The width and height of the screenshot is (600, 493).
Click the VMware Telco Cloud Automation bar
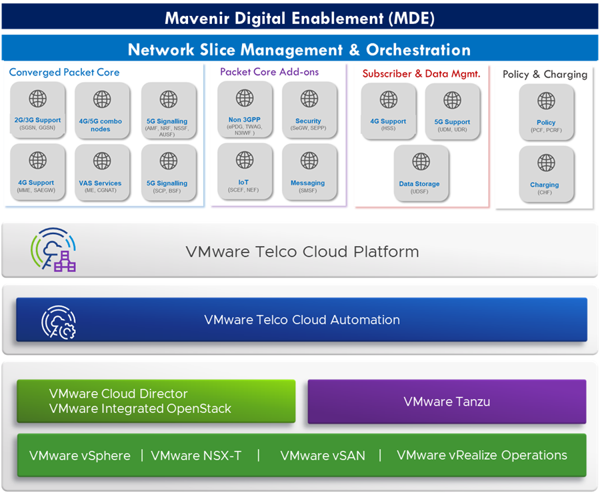301,320
